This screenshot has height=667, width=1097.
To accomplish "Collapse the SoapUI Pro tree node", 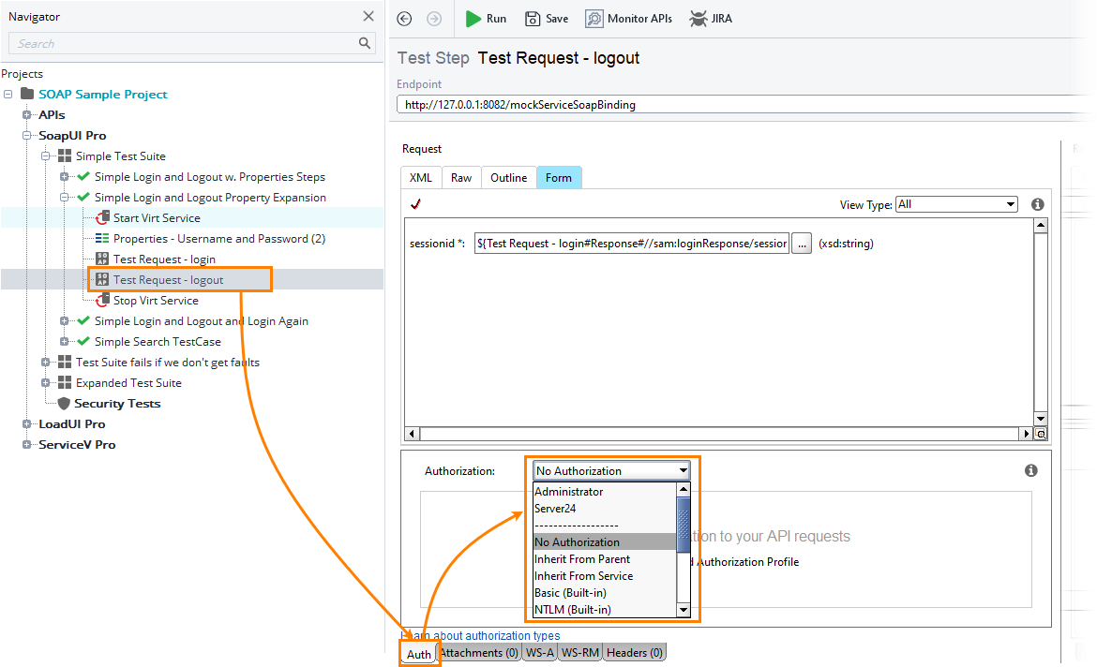I will click(26, 135).
